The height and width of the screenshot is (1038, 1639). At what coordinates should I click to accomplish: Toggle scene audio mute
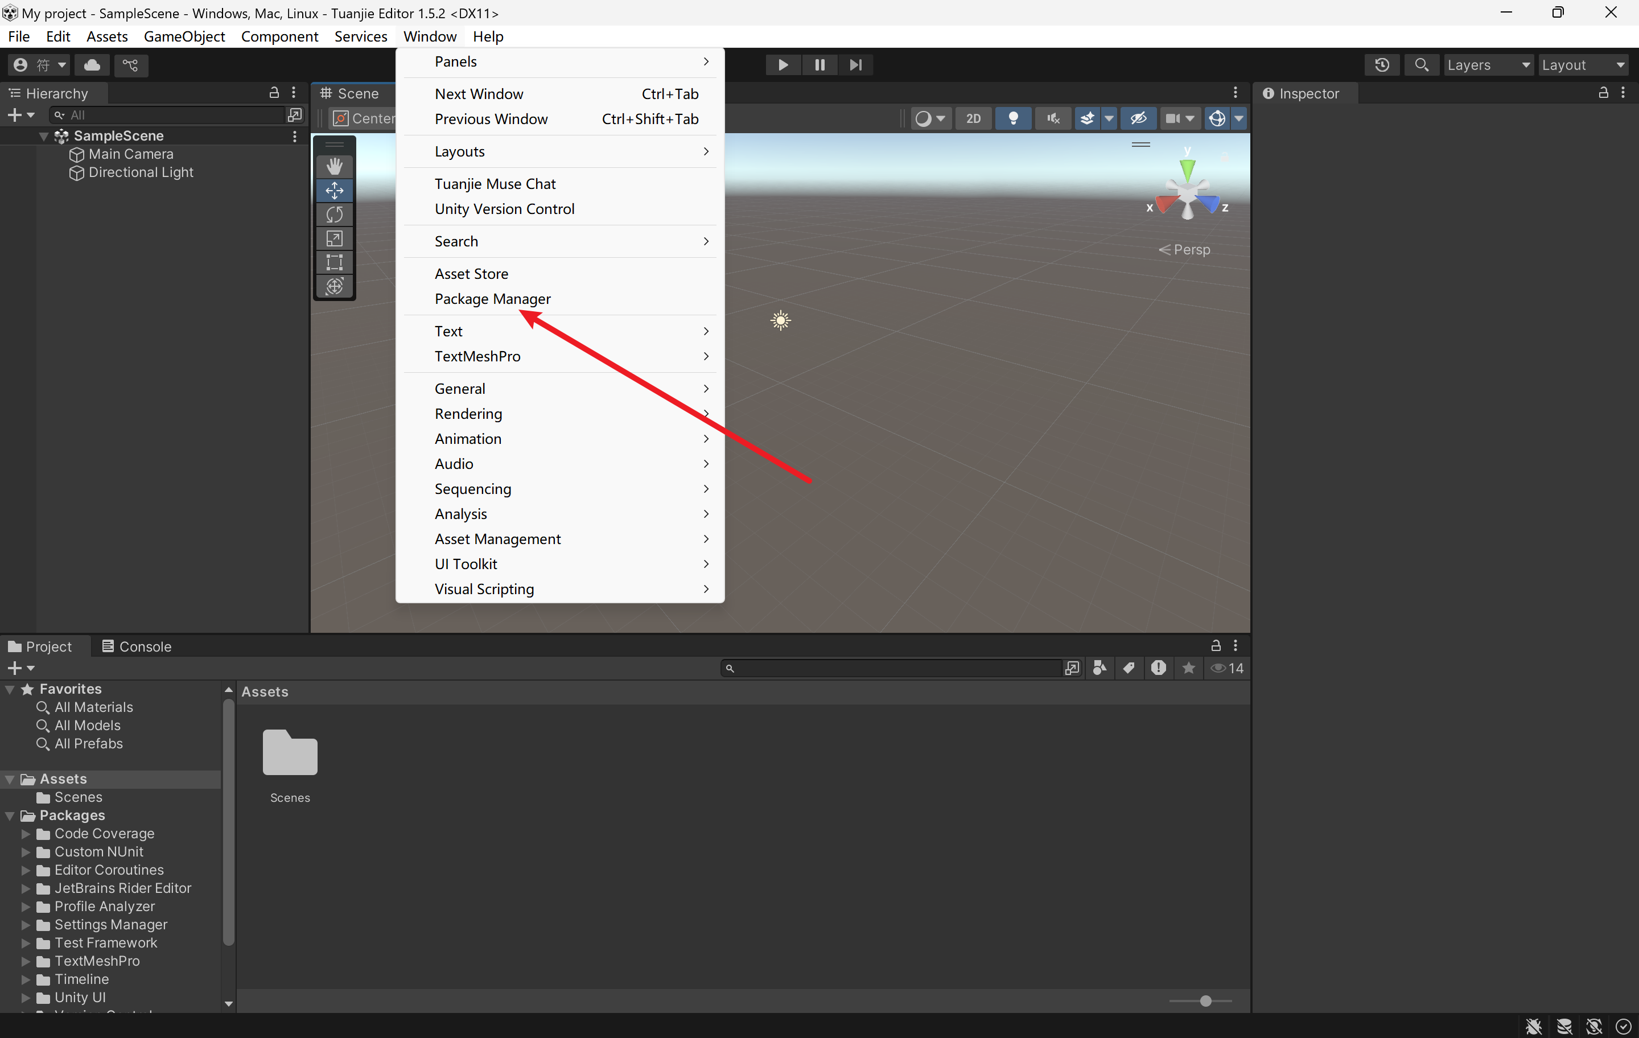tap(1053, 118)
